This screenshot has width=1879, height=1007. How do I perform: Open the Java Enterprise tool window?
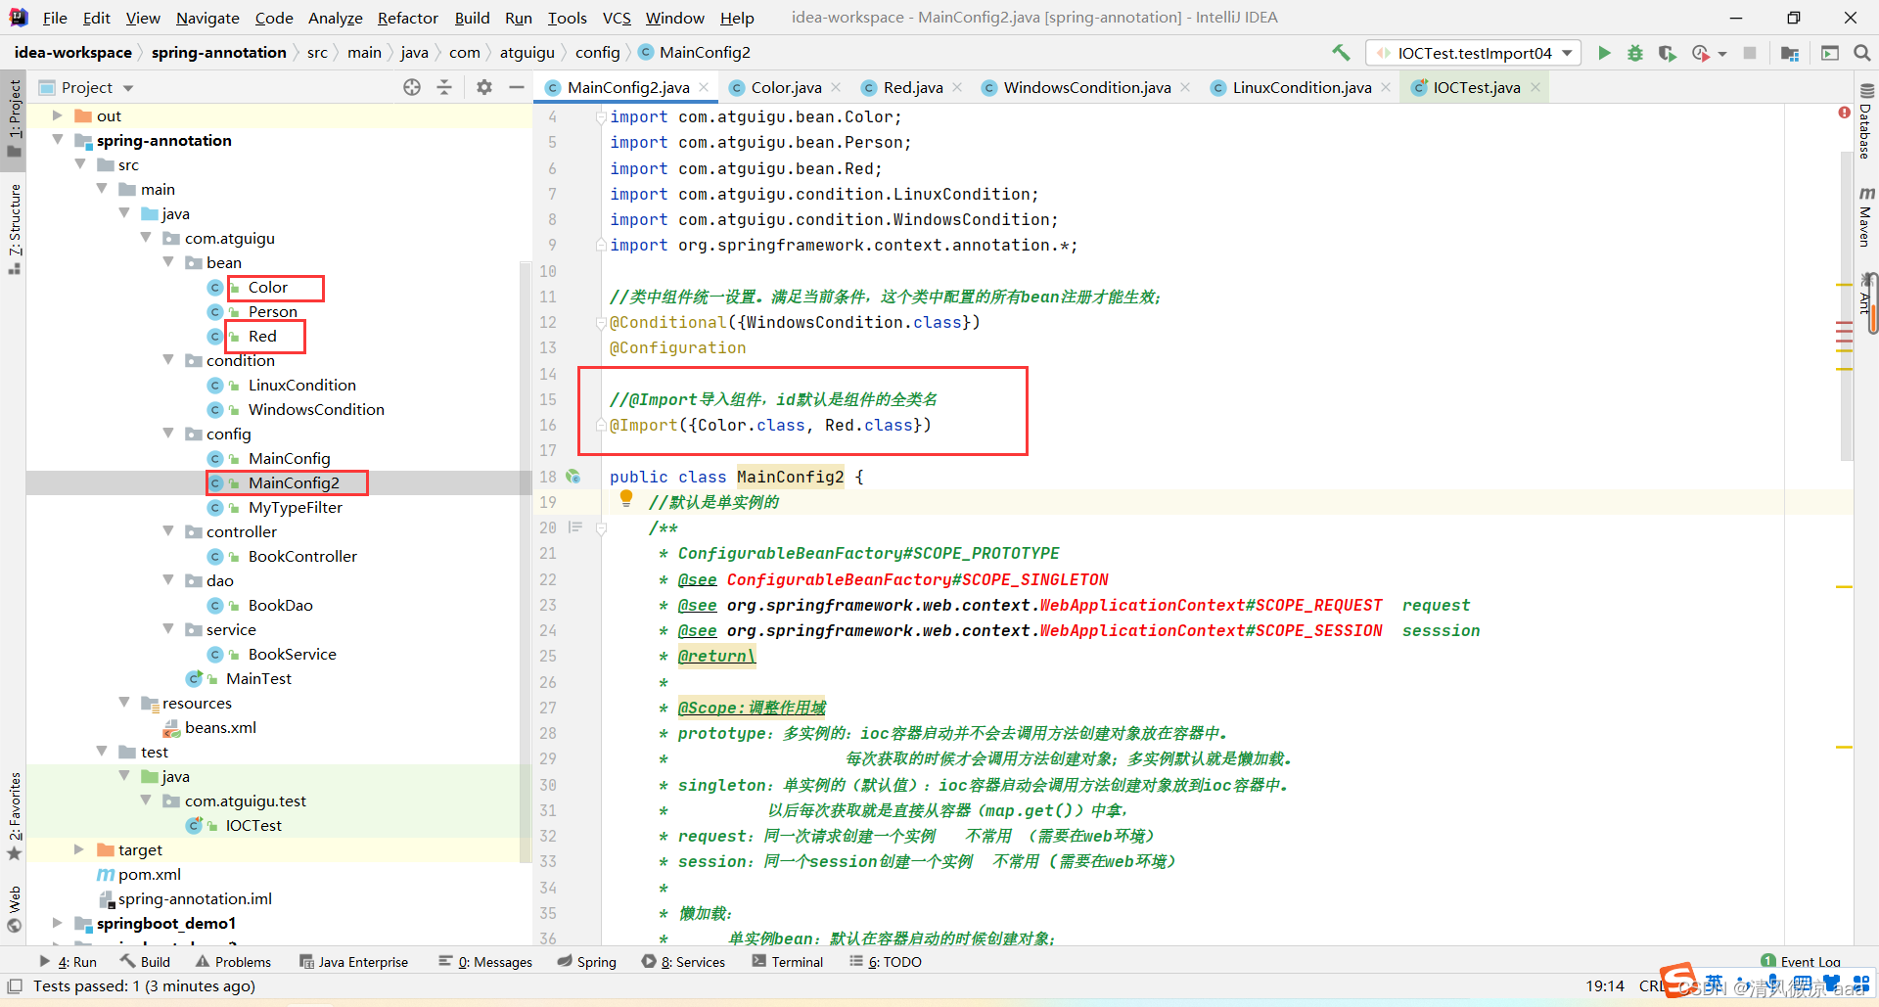pyautogui.click(x=353, y=961)
